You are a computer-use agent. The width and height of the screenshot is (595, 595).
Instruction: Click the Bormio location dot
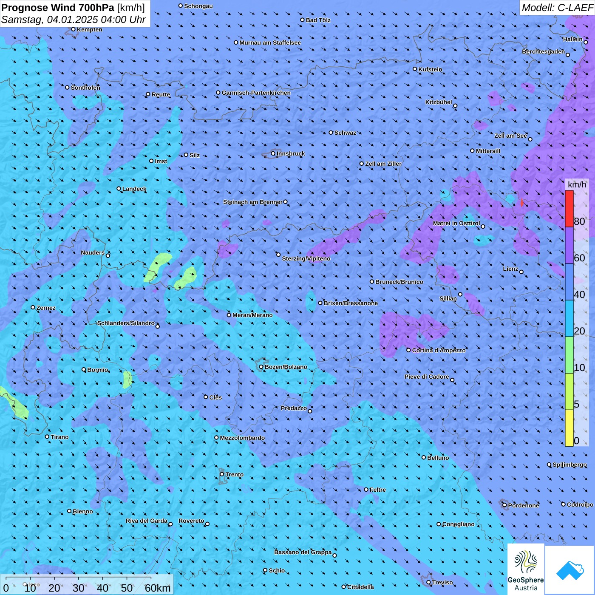tap(84, 370)
